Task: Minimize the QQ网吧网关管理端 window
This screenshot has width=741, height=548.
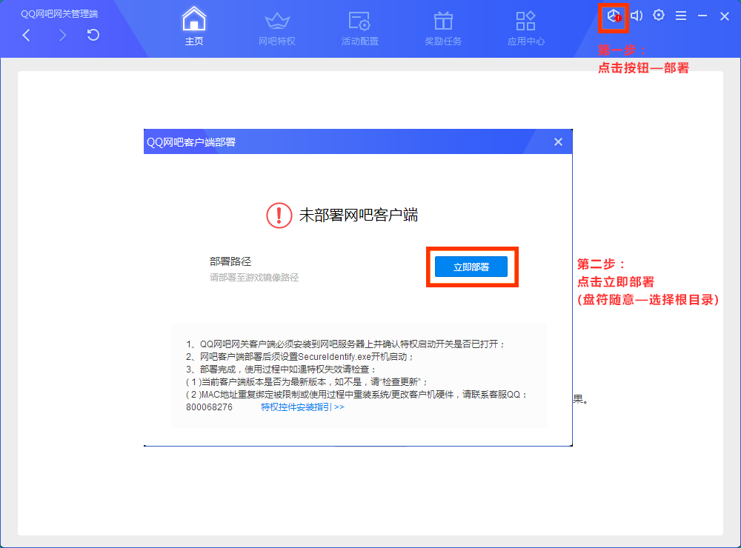Action: click(x=702, y=16)
